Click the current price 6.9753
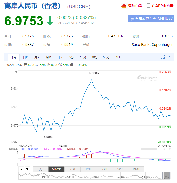The width and height of the screenshot is (177, 183). (x=24, y=21)
